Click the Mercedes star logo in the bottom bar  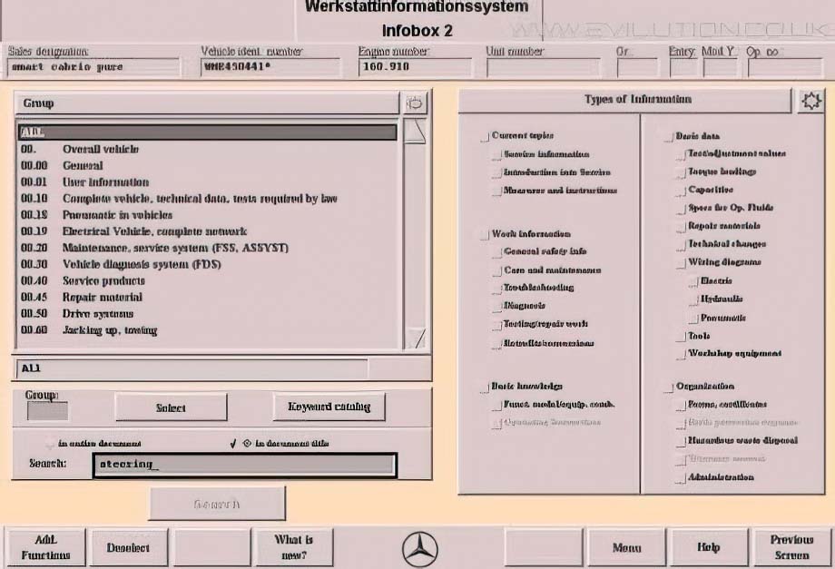[x=419, y=549]
